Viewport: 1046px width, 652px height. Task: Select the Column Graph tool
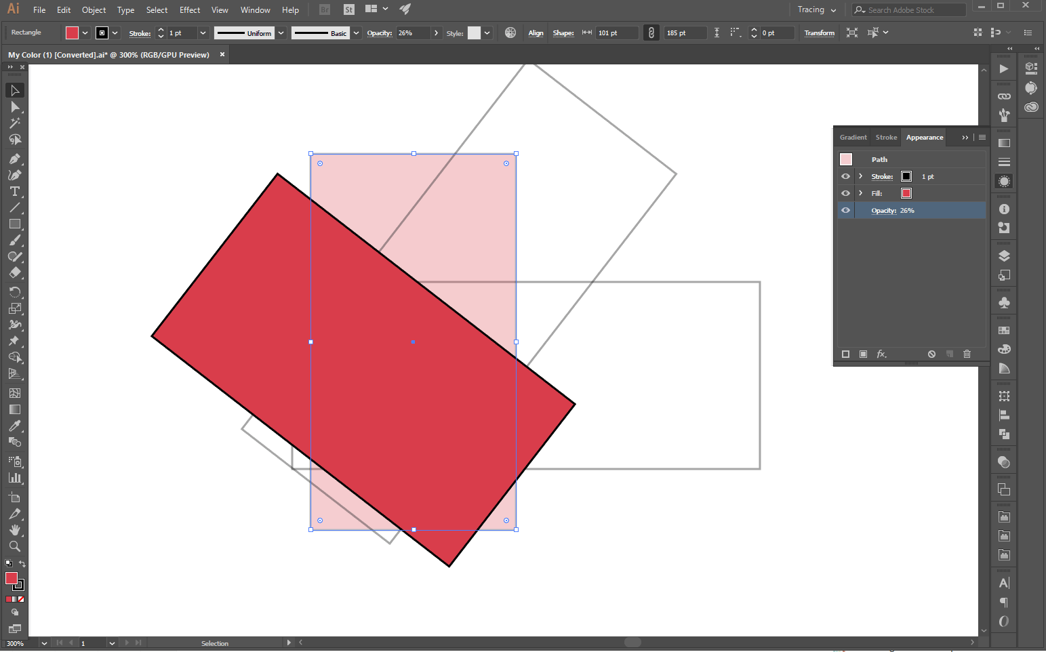pyautogui.click(x=15, y=478)
